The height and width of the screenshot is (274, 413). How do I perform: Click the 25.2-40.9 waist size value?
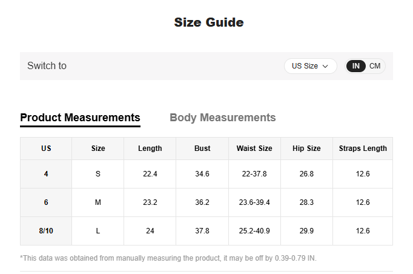[254, 231]
